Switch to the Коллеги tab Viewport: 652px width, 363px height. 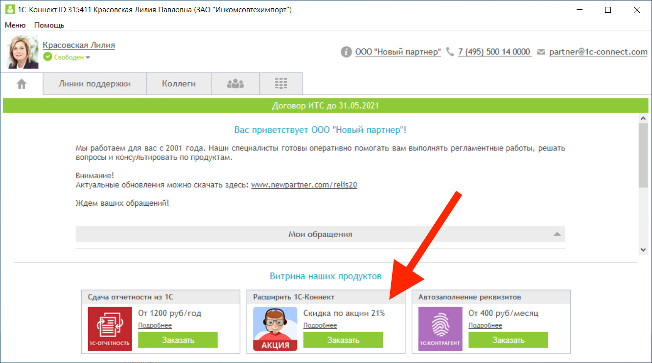179,84
